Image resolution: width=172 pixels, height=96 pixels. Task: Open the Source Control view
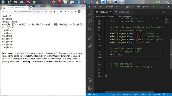click(90, 30)
